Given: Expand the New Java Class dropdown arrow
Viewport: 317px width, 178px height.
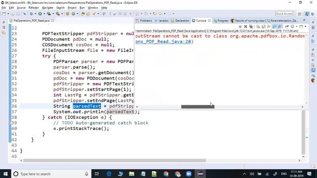Looking at the screenshot, I should point(77,14).
